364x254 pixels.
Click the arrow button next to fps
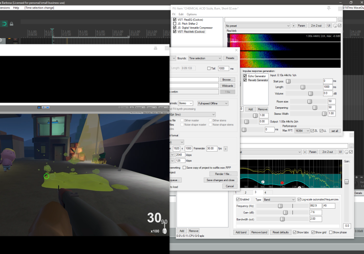pyautogui.click(x=225, y=149)
